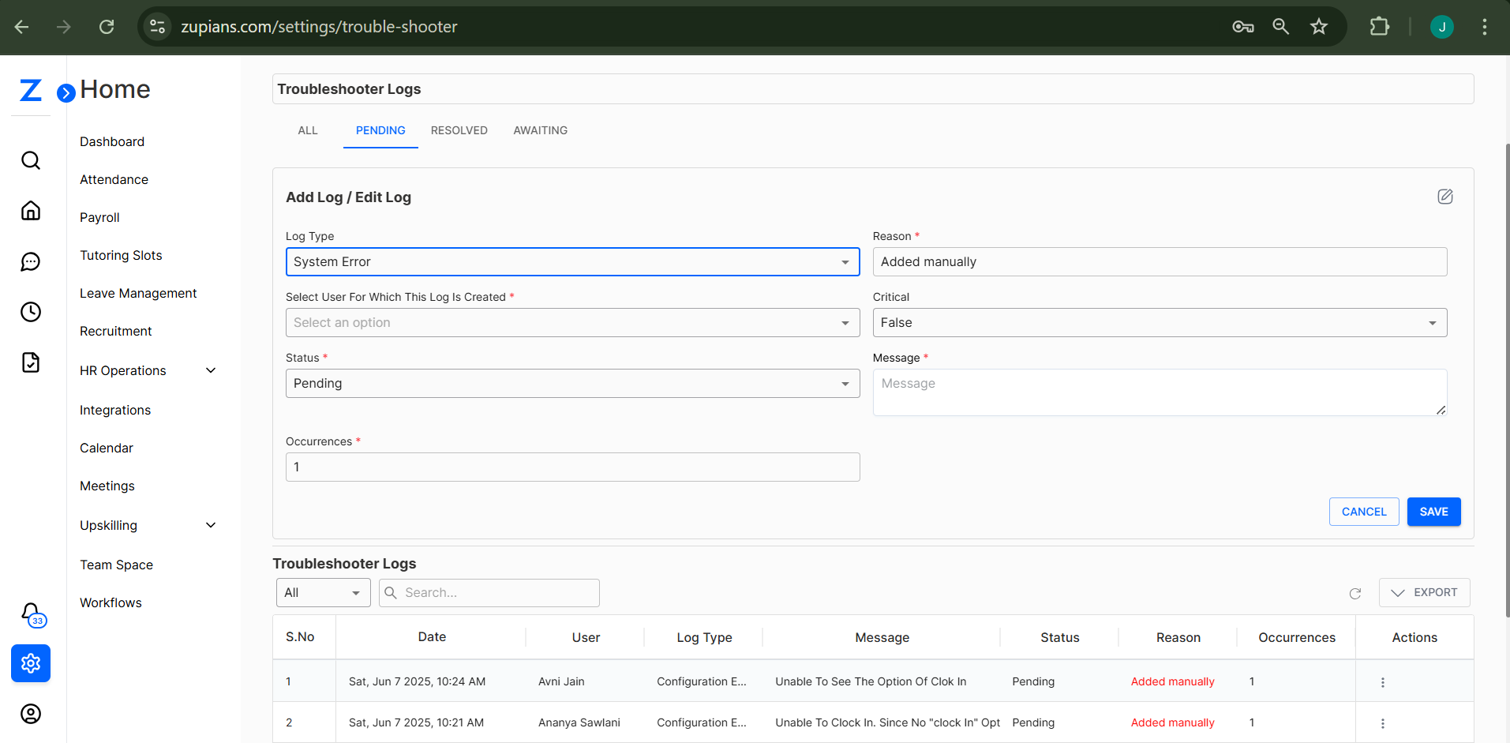This screenshot has height=743, width=1510.
Task: Open the chat messages sidebar icon
Action: click(31, 261)
